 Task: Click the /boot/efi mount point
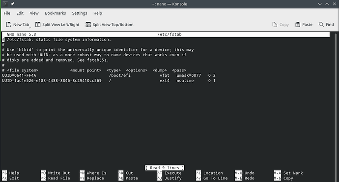point(119,75)
